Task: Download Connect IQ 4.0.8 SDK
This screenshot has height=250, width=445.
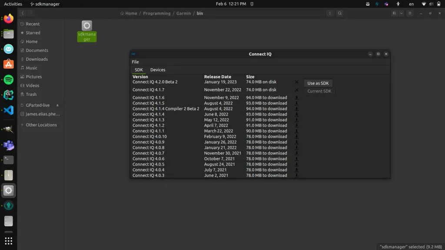Action: [x=296, y=148]
